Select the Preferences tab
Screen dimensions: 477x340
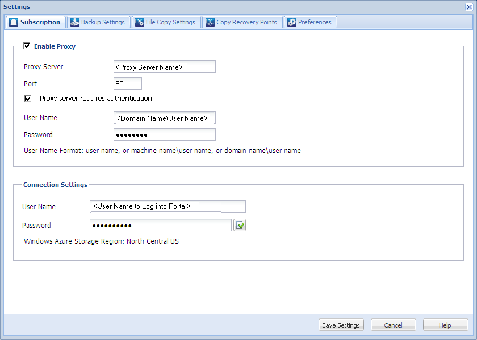click(311, 22)
